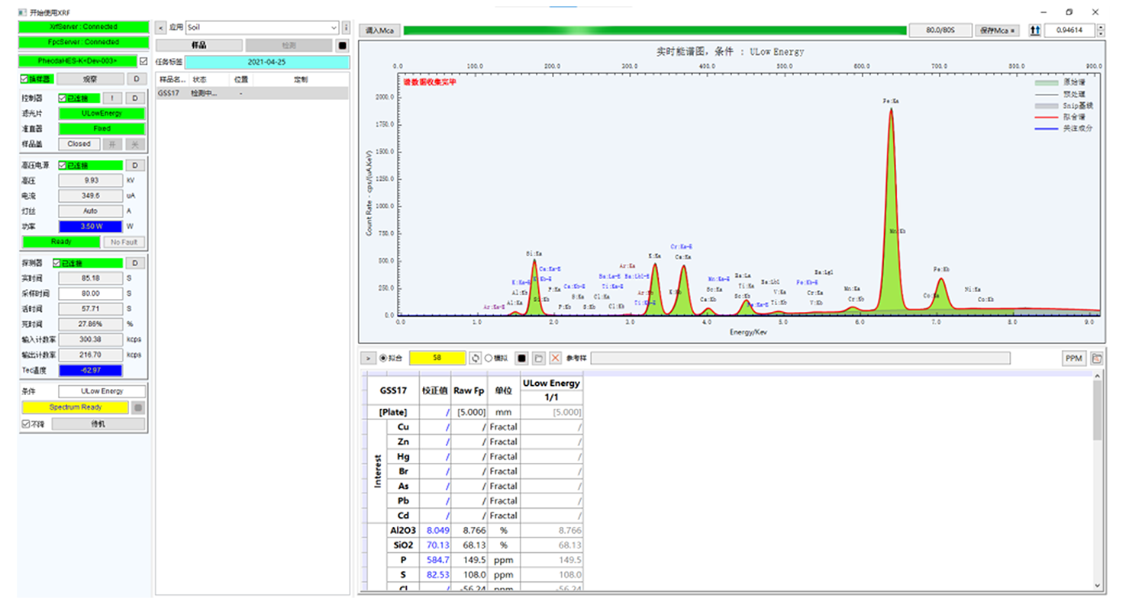
Task: Select the 检测 tab
Action: [x=289, y=45]
